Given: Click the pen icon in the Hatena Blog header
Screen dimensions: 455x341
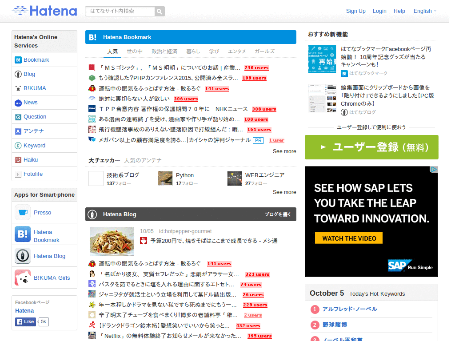Looking at the screenshot, I should point(92,214).
